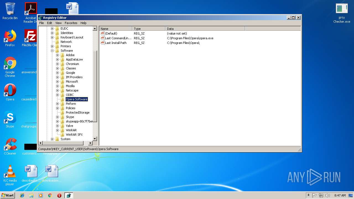This screenshot has width=354, height=199.
Task: Launch CCleaner desktop shortcut
Action: (10, 146)
